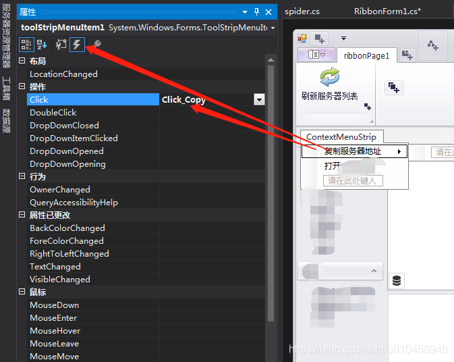Open the Click event handler dropdown
Viewport: 454px width, 362px height.
pyautogui.click(x=259, y=99)
